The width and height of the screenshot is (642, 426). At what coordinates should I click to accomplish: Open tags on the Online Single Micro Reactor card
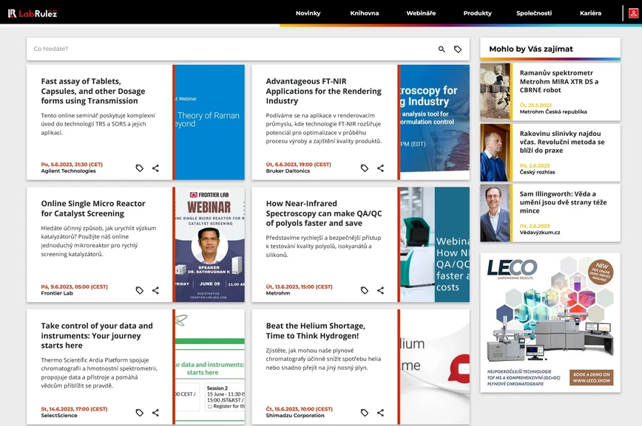pos(139,290)
